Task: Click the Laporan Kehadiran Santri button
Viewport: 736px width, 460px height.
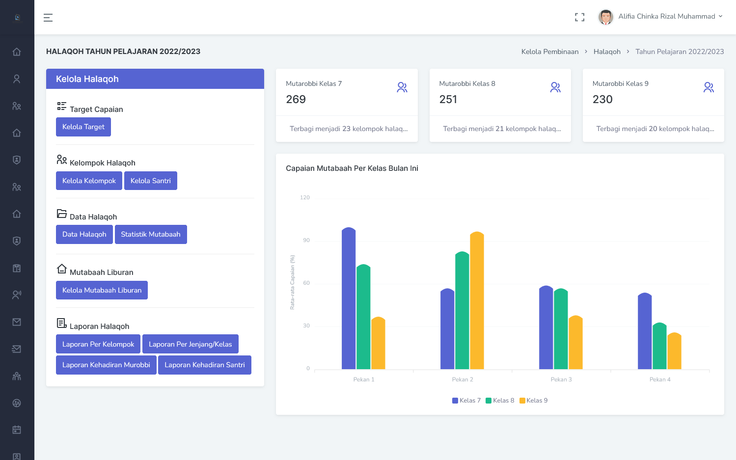Action: coord(204,365)
